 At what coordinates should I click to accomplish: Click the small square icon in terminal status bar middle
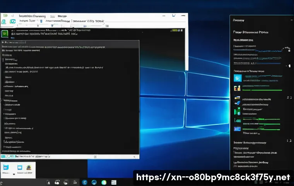(95, 157)
